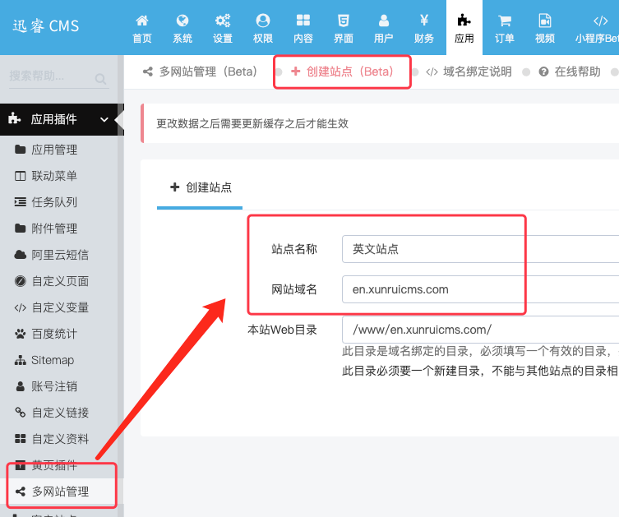Click the 账号注销 user icon
Screen dimensions: 619x517
coord(20,386)
